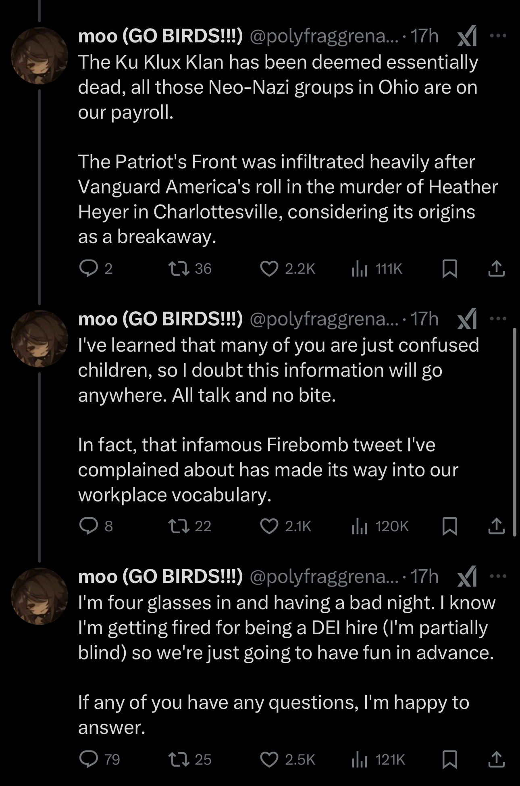Reply to the Ku Klux Klan tweet
This screenshot has width=520, height=786.
pos(88,268)
